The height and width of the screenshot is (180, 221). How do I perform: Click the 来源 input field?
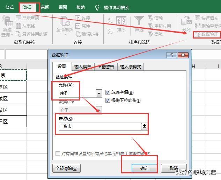point(100,126)
